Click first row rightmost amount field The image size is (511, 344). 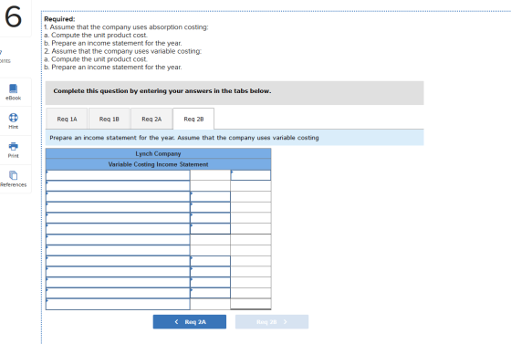tap(251, 175)
